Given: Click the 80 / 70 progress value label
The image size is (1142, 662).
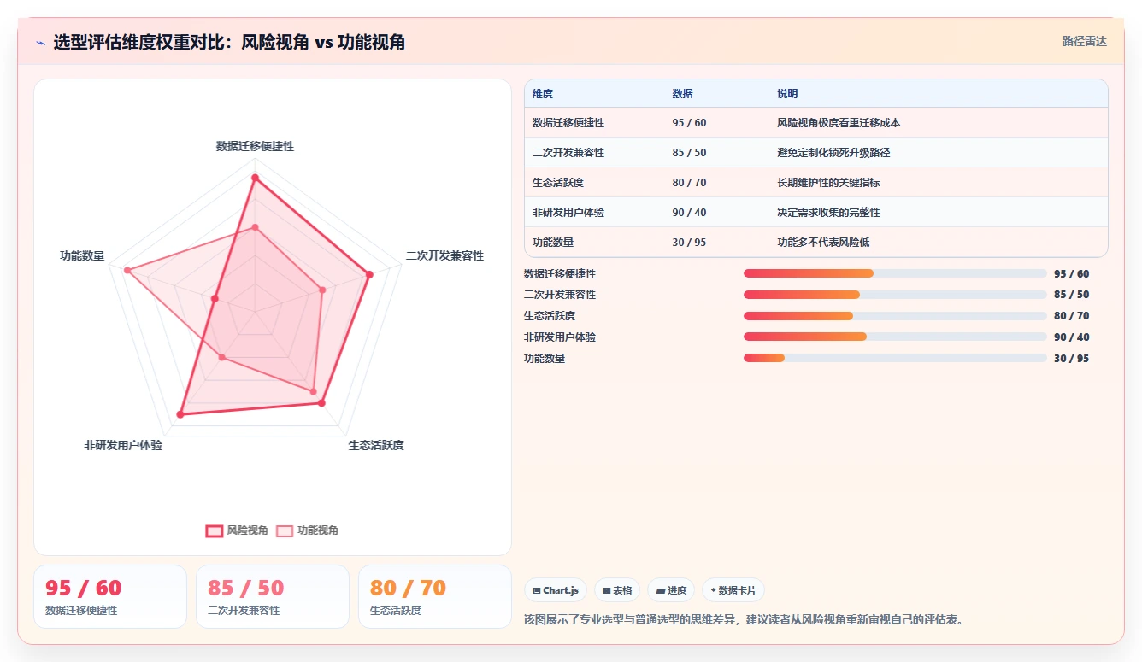Looking at the screenshot, I should pyautogui.click(x=1072, y=316).
